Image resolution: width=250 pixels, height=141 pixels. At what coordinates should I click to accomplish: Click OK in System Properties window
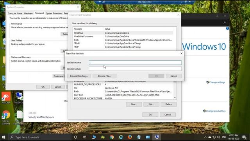tap(43, 87)
